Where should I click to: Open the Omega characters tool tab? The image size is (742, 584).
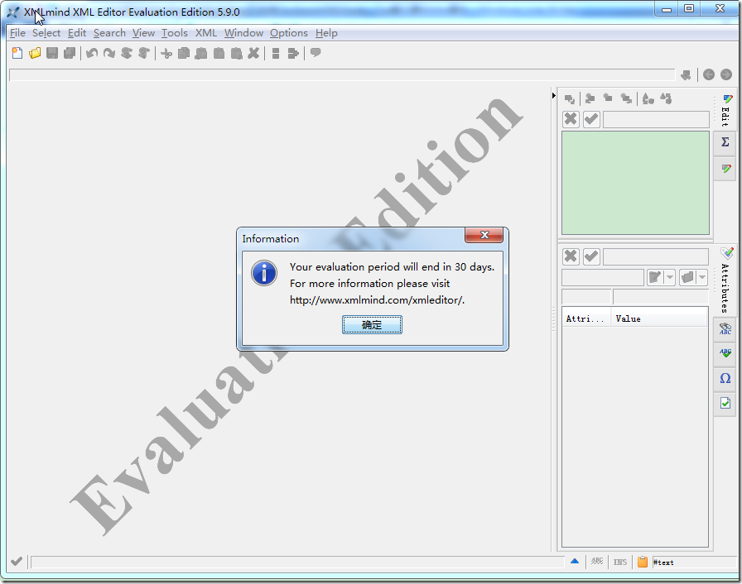pyautogui.click(x=725, y=379)
